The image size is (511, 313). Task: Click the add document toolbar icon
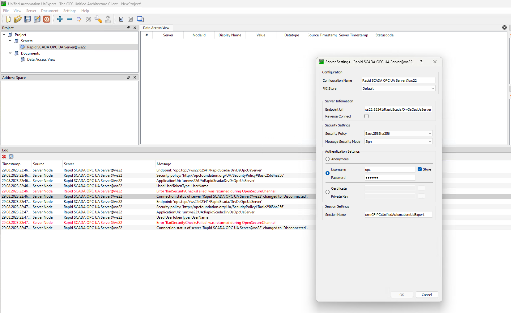pos(121,19)
